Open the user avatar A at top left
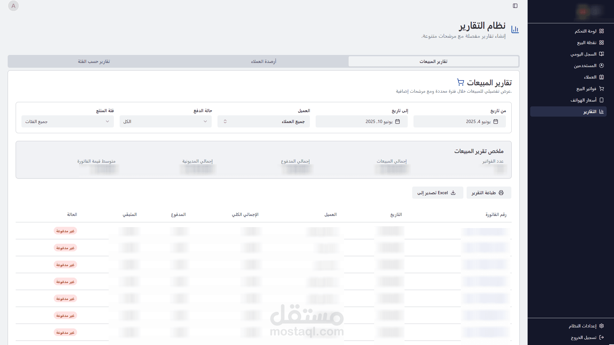The width and height of the screenshot is (614, 345). pos(13,6)
